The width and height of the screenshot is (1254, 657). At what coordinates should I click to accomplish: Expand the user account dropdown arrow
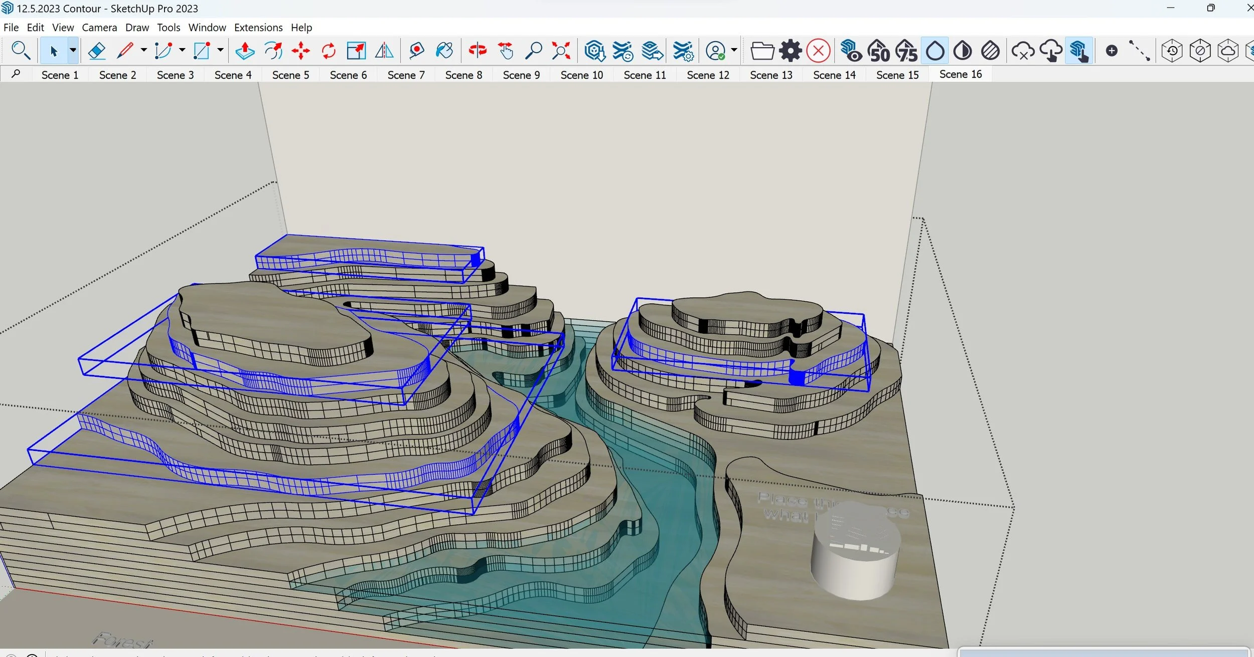coord(734,50)
